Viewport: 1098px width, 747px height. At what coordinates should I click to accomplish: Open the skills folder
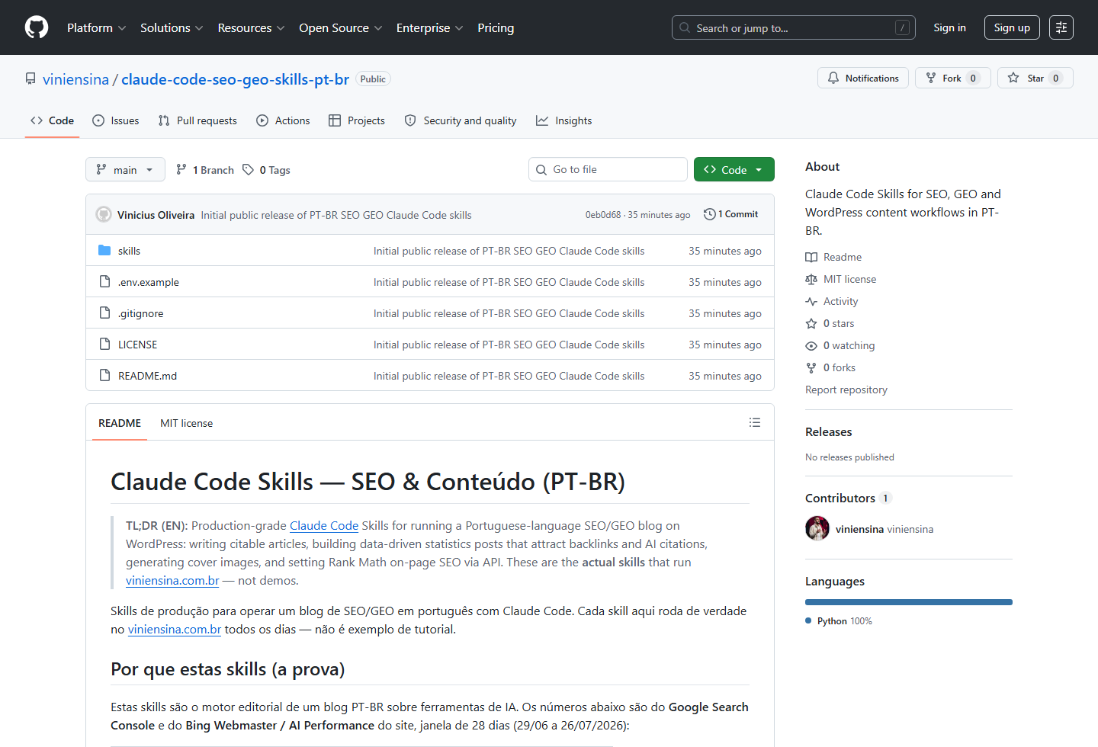tap(129, 251)
